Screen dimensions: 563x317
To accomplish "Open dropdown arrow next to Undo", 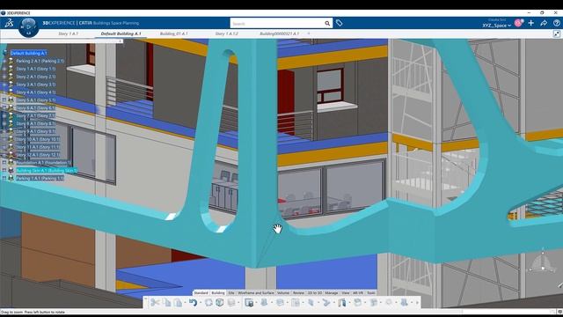I will tap(200, 303).
